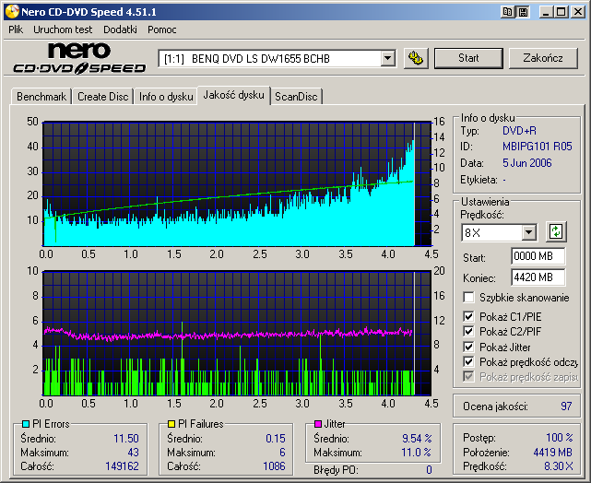Open the 8X speed dropdown

pyautogui.click(x=529, y=232)
